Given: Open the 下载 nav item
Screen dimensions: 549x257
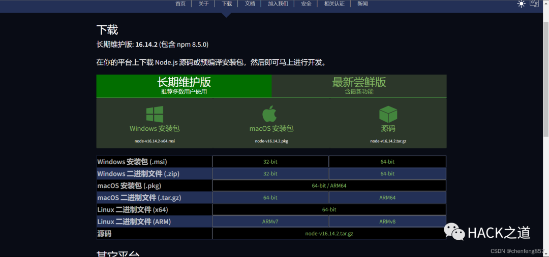Looking at the screenshot, I should tap(227, 4).
